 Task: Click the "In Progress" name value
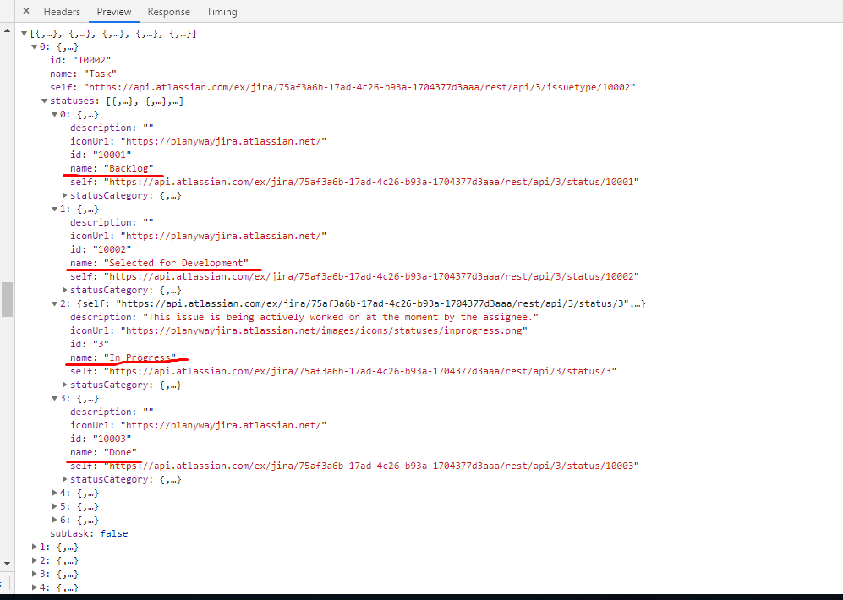(x=140, y=357)
